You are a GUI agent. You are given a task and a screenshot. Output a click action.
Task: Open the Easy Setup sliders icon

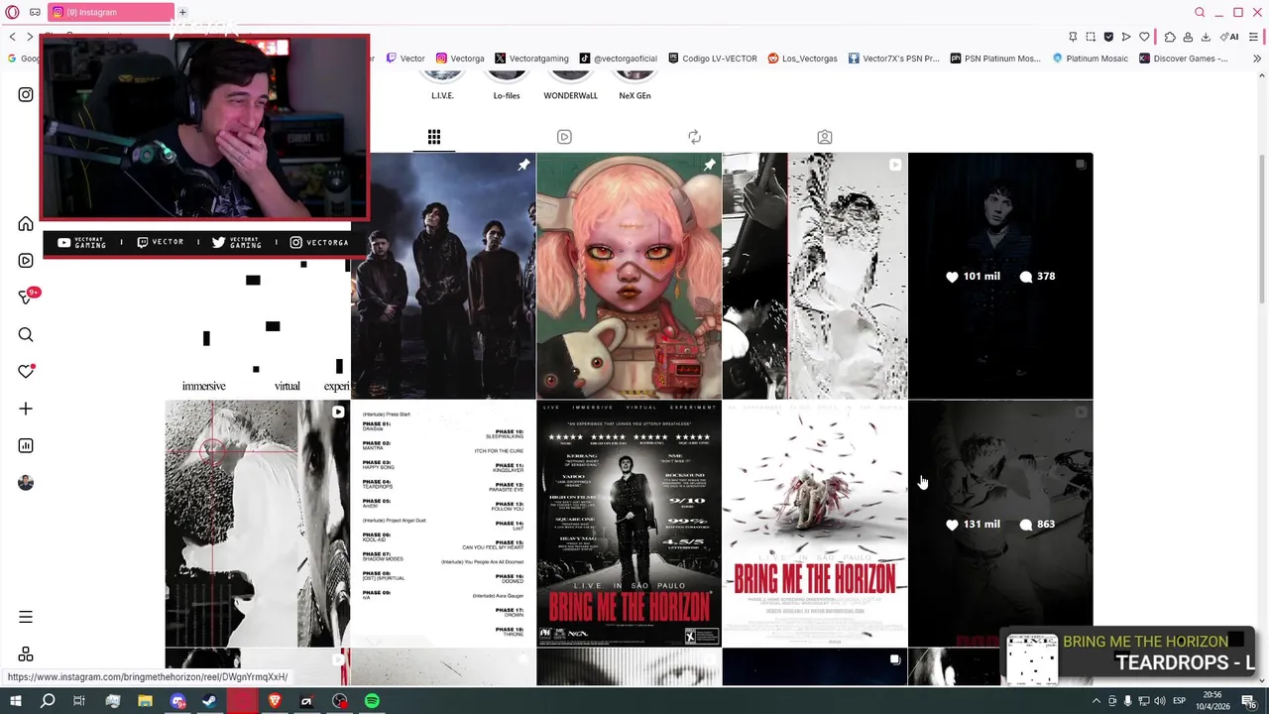[x=1254, y=37]
